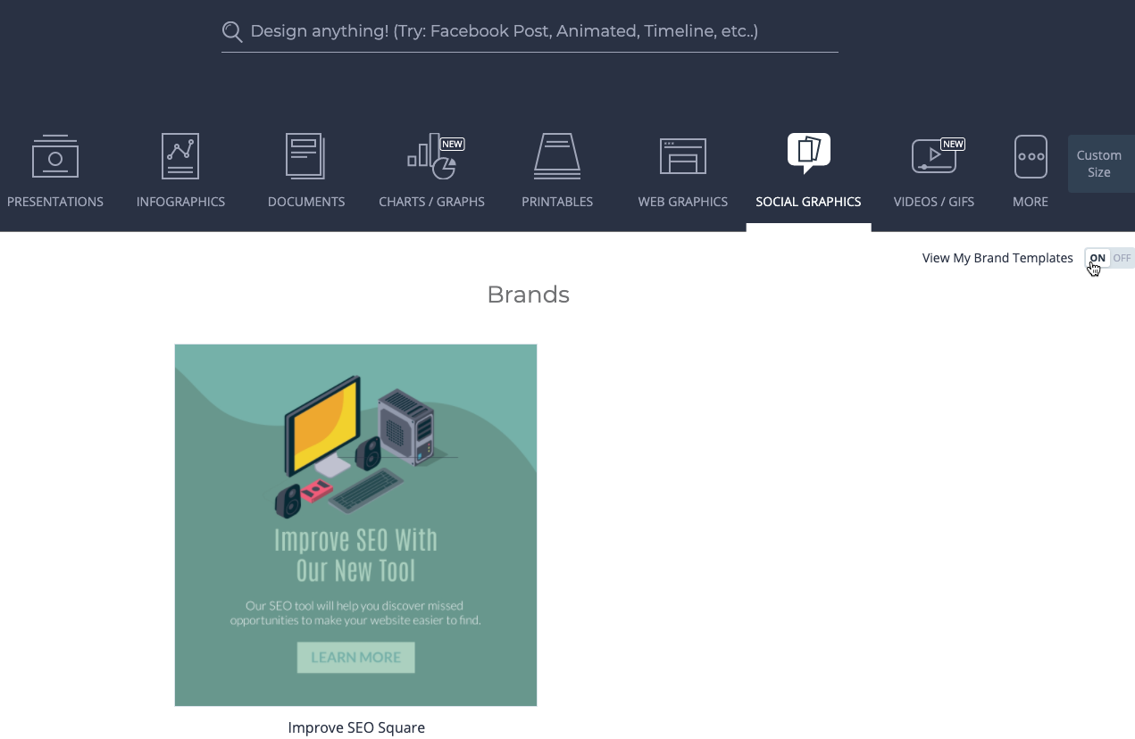Open the Web Graphics tab label
Image resolution: width=1135 pixels, height=739 pixels.
pos(683,202)
